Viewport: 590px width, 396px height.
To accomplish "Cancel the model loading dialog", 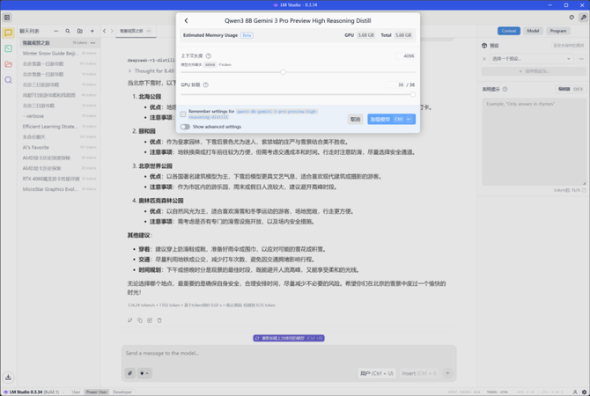I will [x=355, y=119].
